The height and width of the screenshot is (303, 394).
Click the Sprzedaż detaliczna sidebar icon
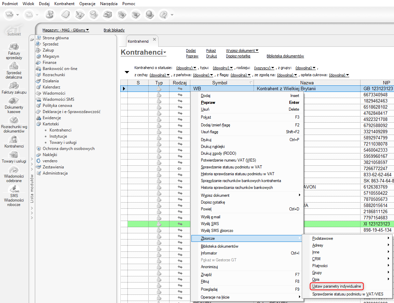click(x=14, y=66)
